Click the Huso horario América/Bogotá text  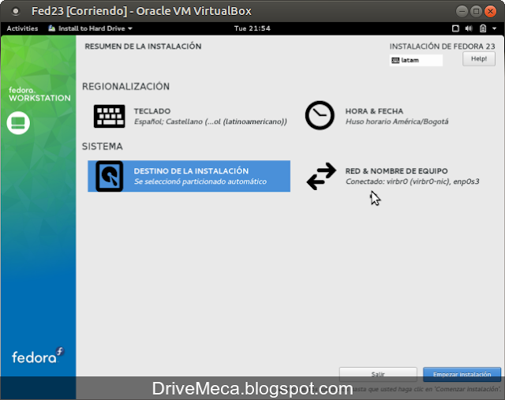click(397, 121)
